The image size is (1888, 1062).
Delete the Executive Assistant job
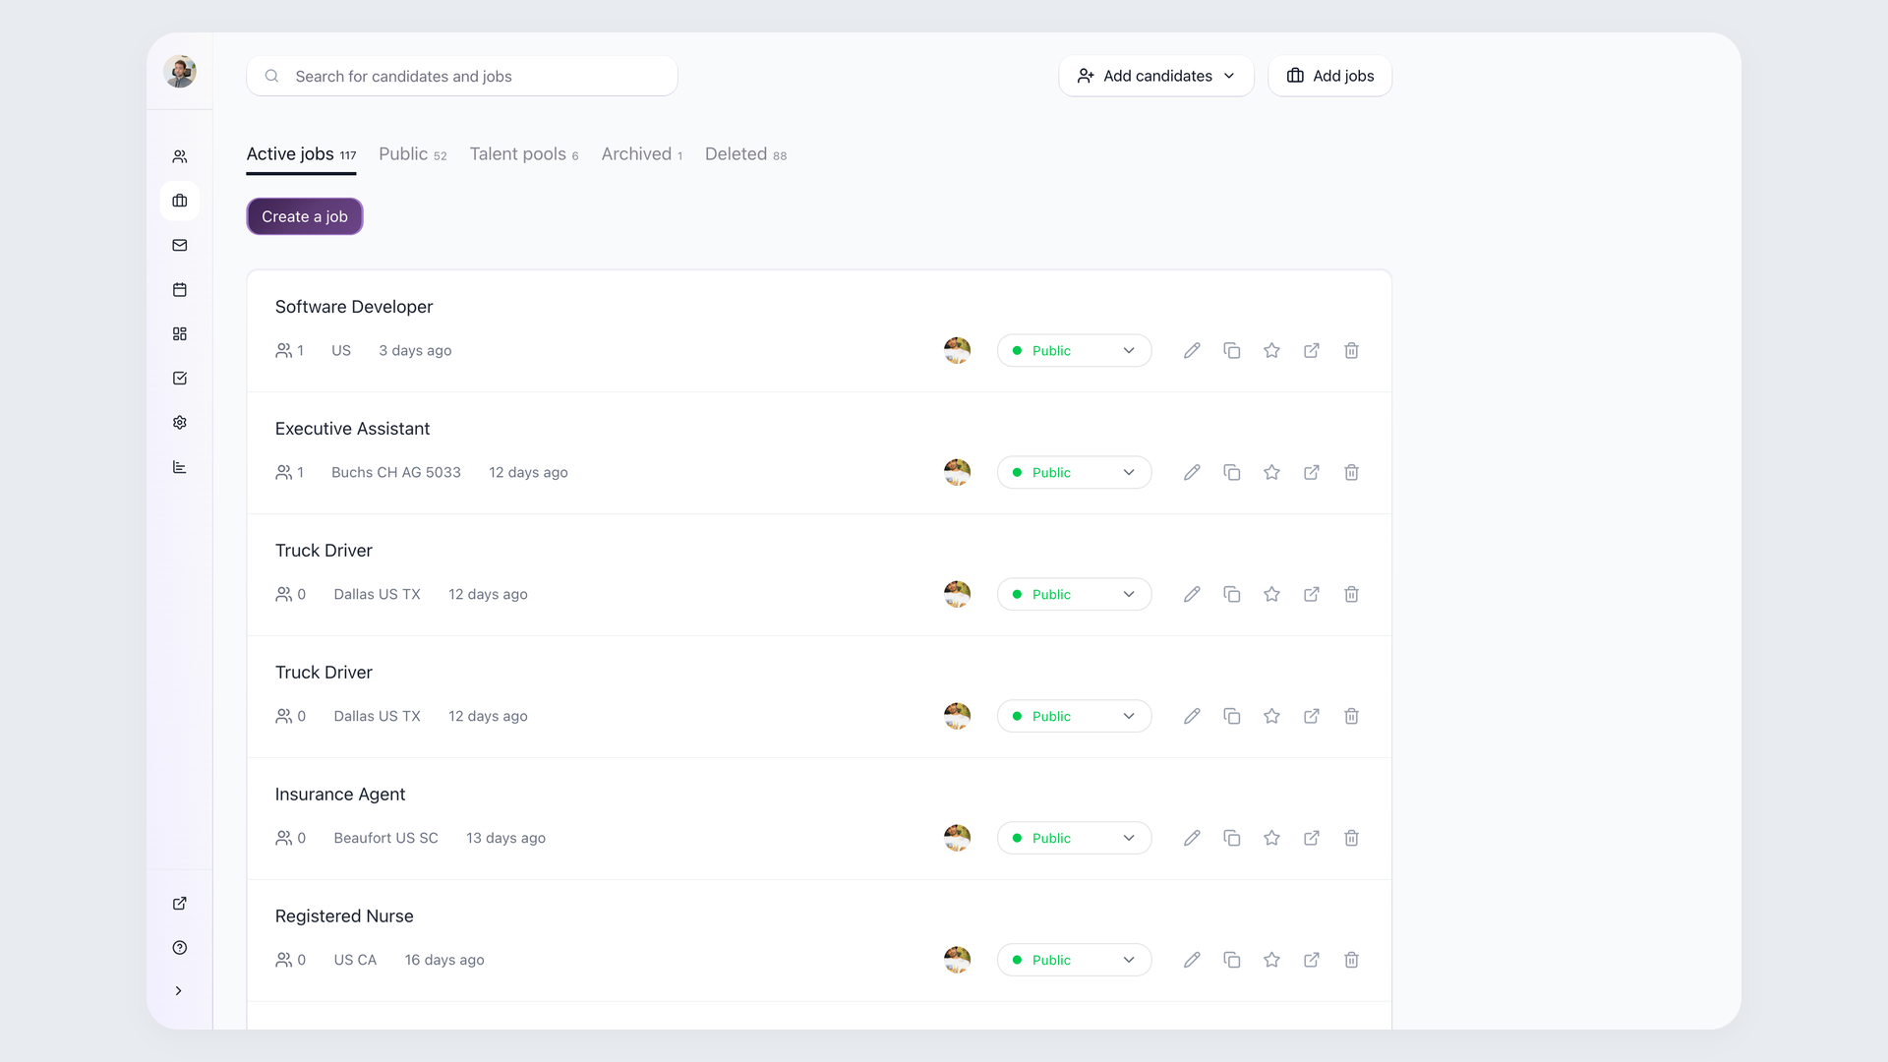(1351, 472)
